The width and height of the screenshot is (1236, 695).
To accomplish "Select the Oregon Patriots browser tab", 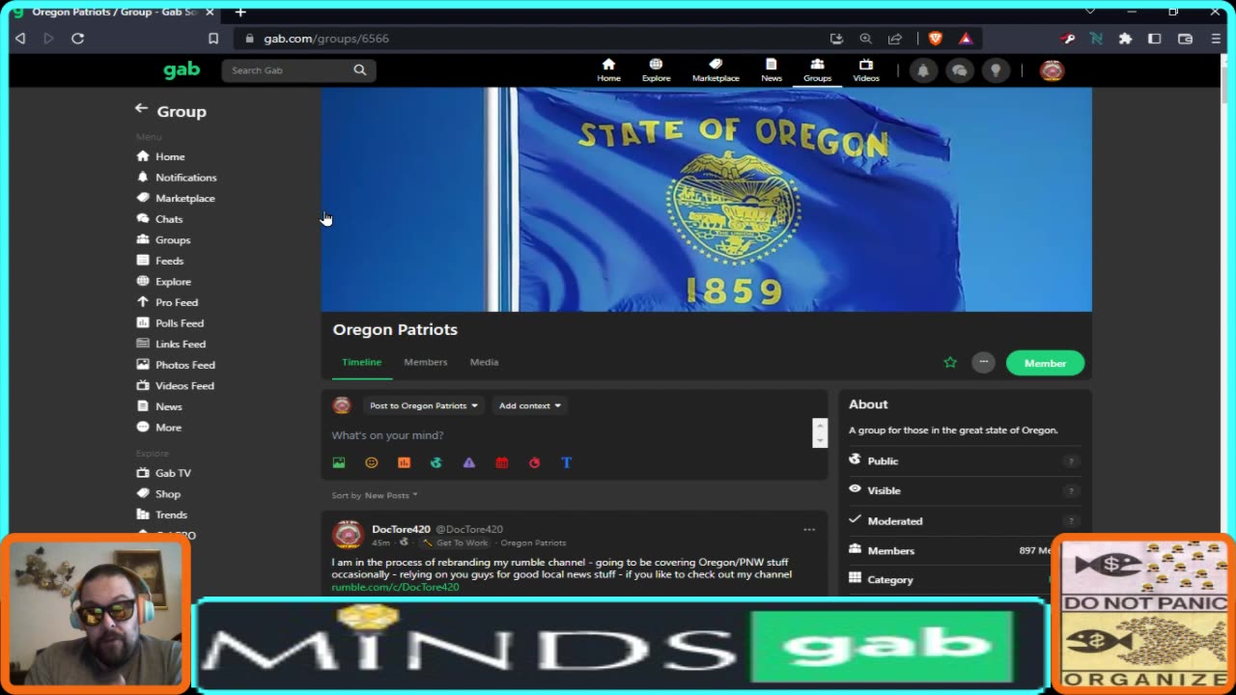I will [114, 12].
